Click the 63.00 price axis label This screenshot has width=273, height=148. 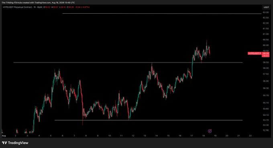point(266,12)
